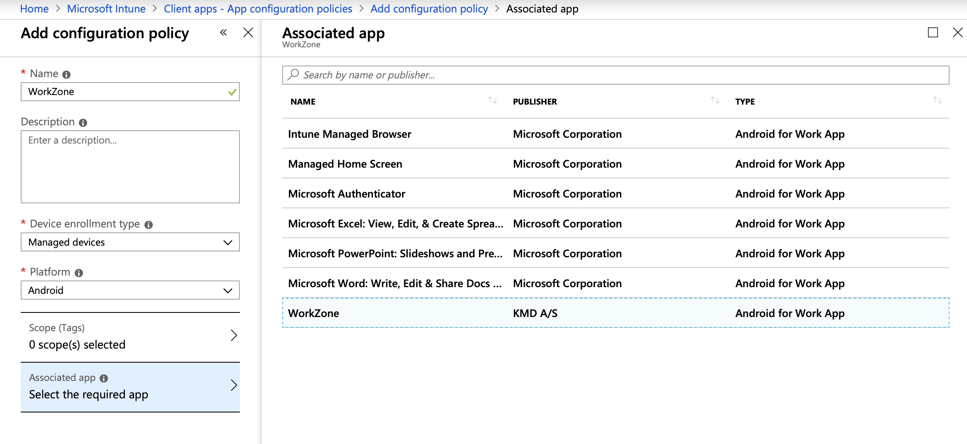Screen dimensions: 967x444
Task: Return to Add configuration policy breadcrumb
Action: click(x=429, y=9)
